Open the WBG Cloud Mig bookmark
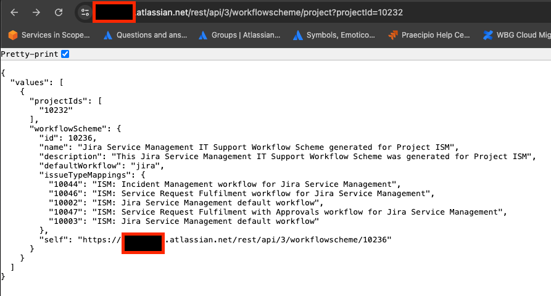 pyautogui.click(x=516, y=35)
